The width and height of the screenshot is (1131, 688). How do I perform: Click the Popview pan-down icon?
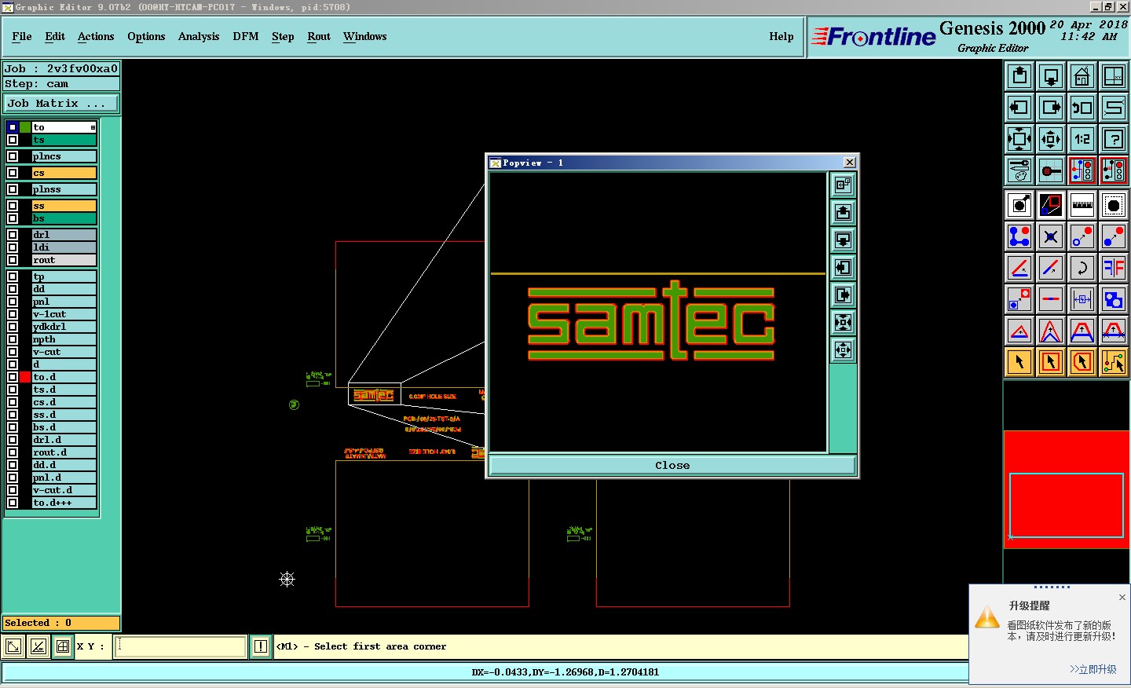(843, 240)
